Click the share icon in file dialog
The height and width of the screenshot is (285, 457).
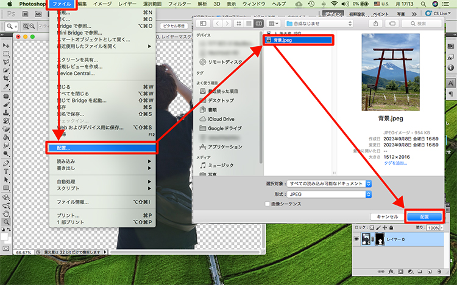pyautogui.click(x=376, y=24)
